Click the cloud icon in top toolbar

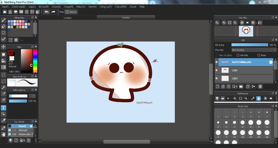click(x=5, y=12)
